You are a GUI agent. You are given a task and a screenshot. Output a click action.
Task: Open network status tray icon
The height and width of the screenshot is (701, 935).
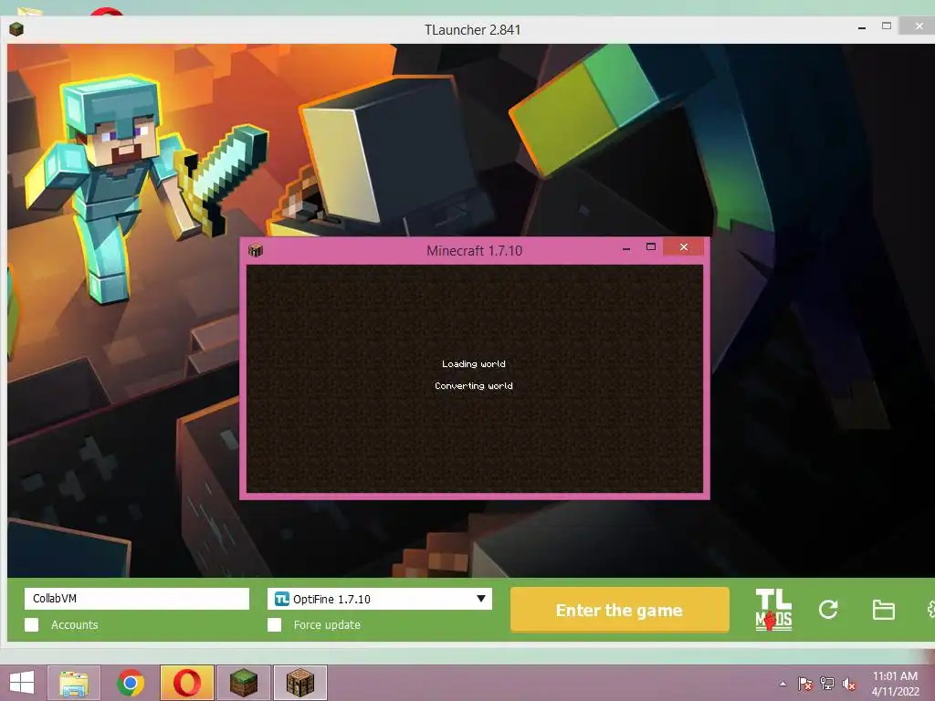pyautogui.click(x=827, y=684)
